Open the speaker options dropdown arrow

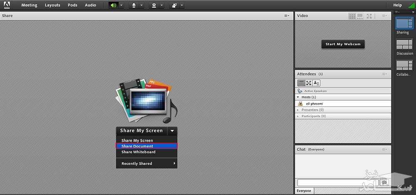[x=121, y=5]
